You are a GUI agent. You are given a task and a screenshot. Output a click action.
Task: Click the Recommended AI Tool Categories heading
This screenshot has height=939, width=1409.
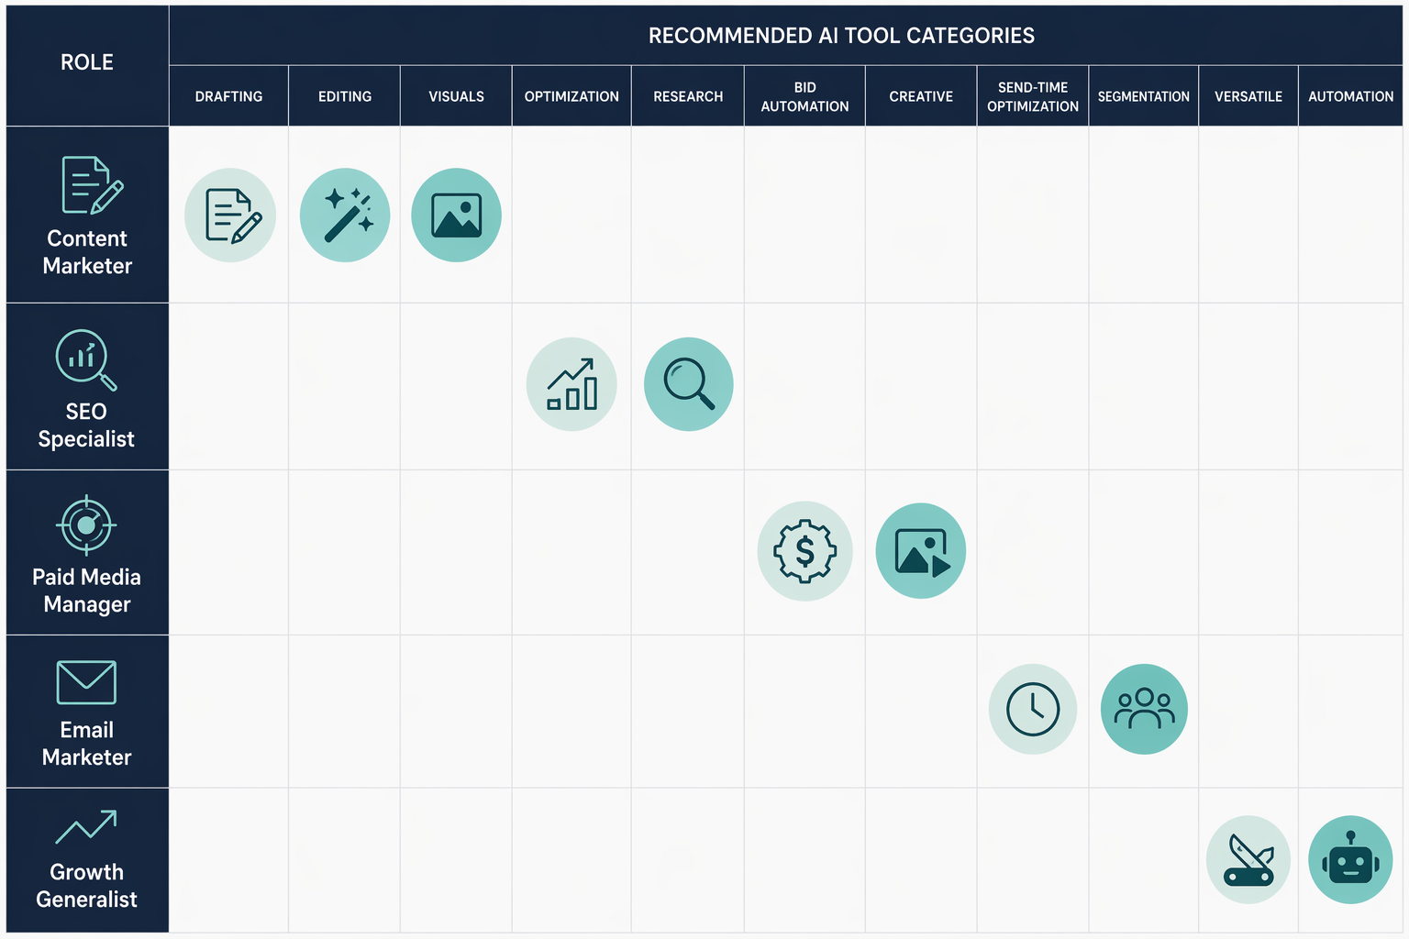coord(841,36)
